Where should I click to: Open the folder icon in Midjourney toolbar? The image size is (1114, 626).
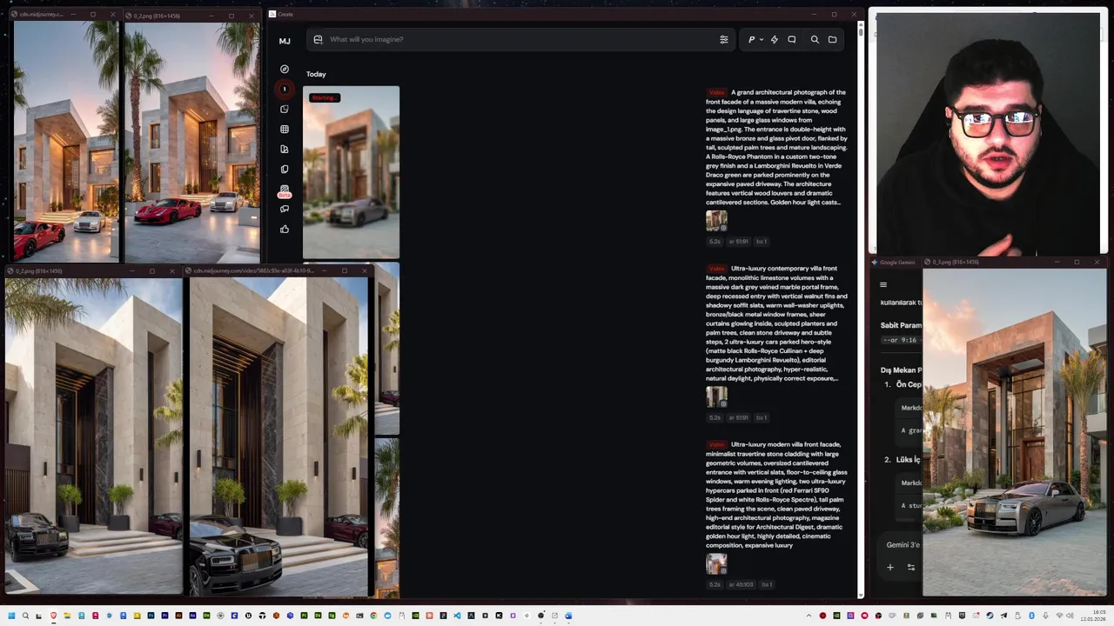click(x=832, y=39)
